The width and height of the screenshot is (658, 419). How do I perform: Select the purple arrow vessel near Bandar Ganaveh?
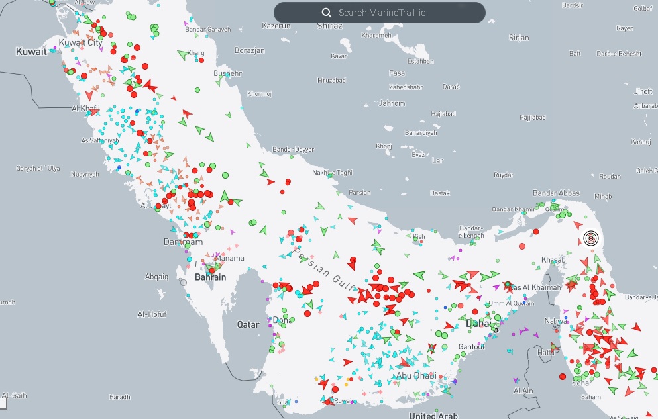click(186, 23)
